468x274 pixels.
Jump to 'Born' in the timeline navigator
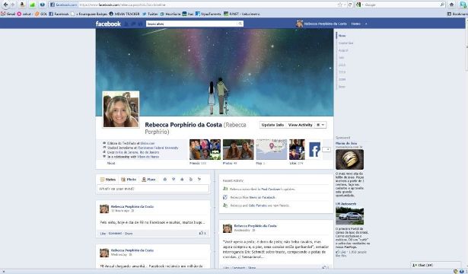[x=342, y=87]
